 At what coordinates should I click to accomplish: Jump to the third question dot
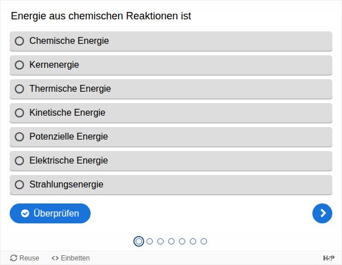(x=160, y=241)
